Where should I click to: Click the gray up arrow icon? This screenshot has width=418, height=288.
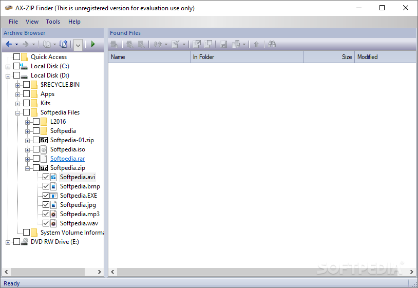point(256,44)
